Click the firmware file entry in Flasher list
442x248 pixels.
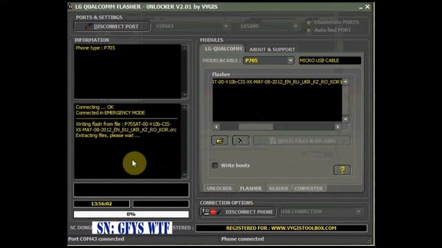(277, 82)
